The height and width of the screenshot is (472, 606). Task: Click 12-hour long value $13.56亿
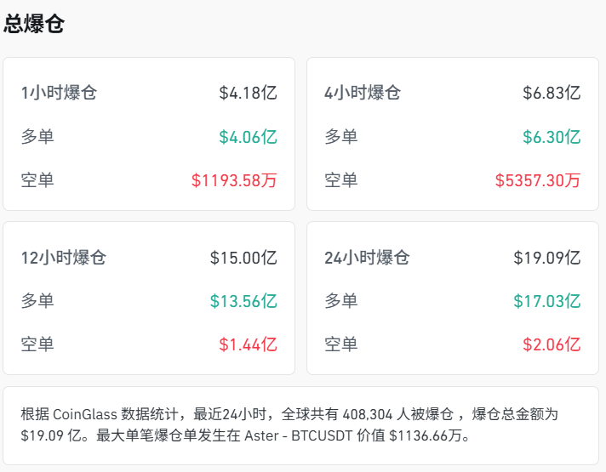[x=243, y=300]
